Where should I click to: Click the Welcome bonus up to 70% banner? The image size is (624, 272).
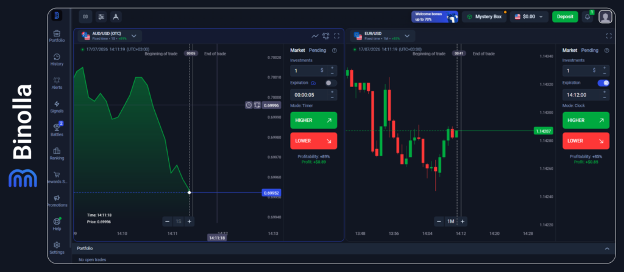pos(434,16)
